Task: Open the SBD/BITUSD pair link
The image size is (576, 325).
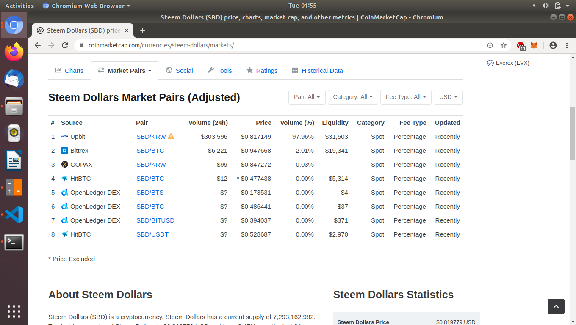Action: (x=155, y=220)
